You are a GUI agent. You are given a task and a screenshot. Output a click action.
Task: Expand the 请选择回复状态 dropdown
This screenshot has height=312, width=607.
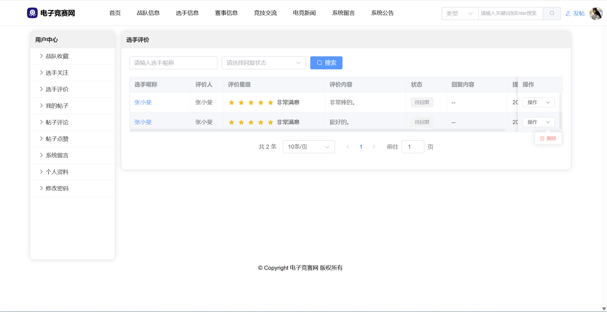click(263, 63)
